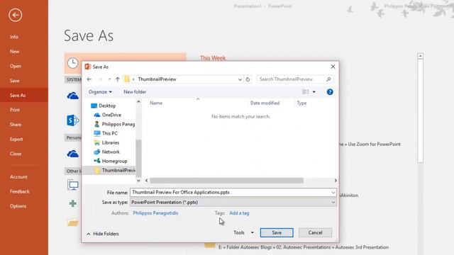This screenshot has width=454, height=255.
Task: Expand the File name history dropdown
Action: tap(333, 193)
